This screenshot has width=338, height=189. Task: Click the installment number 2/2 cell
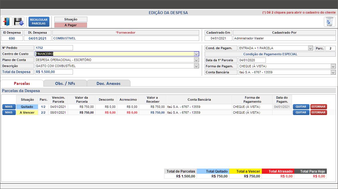click(x=43, y=113)
